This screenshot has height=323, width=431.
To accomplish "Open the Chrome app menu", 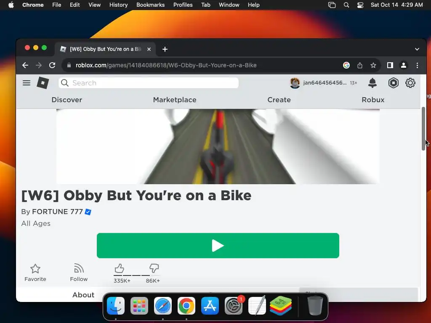I will pos(33,5).
